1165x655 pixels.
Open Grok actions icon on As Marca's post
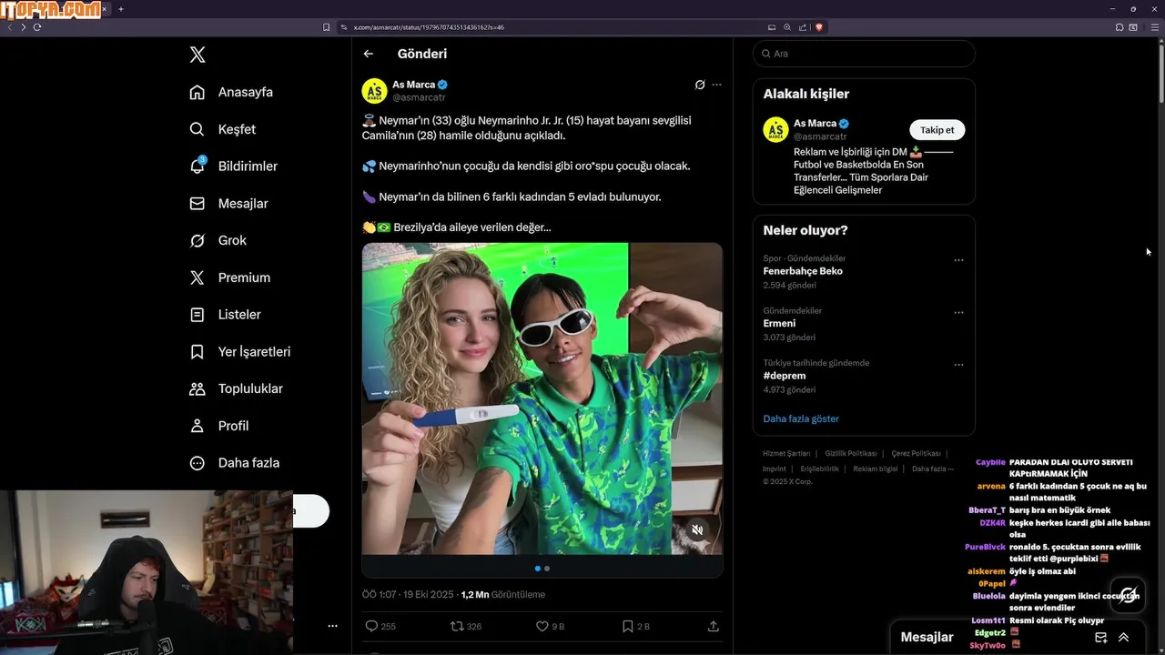pyautogui.click(x=699, y=85)
